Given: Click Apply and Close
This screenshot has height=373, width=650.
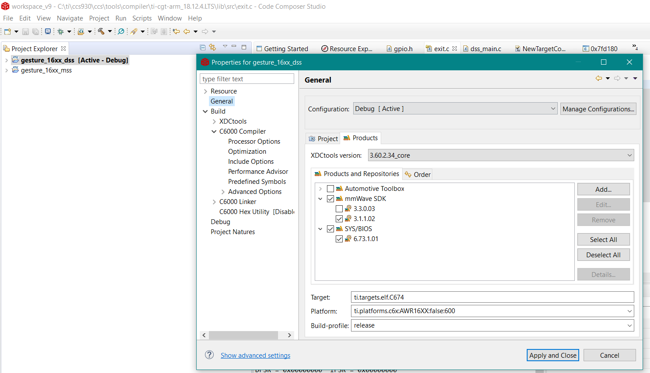Looking at the screenshot, I should (x=553, y=355).
